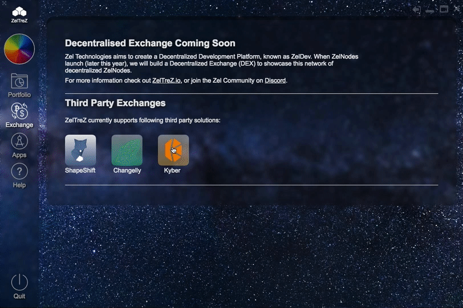Click the 'ZelTreZ currently supports' text line
463x308 pixels.
pos(143,120)
